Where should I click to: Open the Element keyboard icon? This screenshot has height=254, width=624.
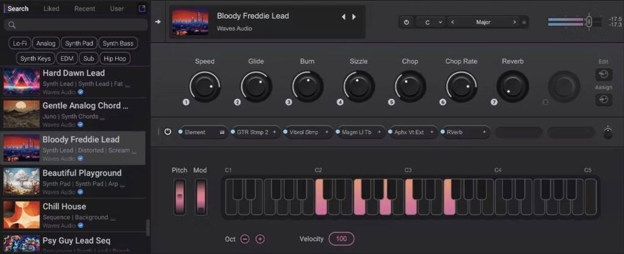coord(222,132)
